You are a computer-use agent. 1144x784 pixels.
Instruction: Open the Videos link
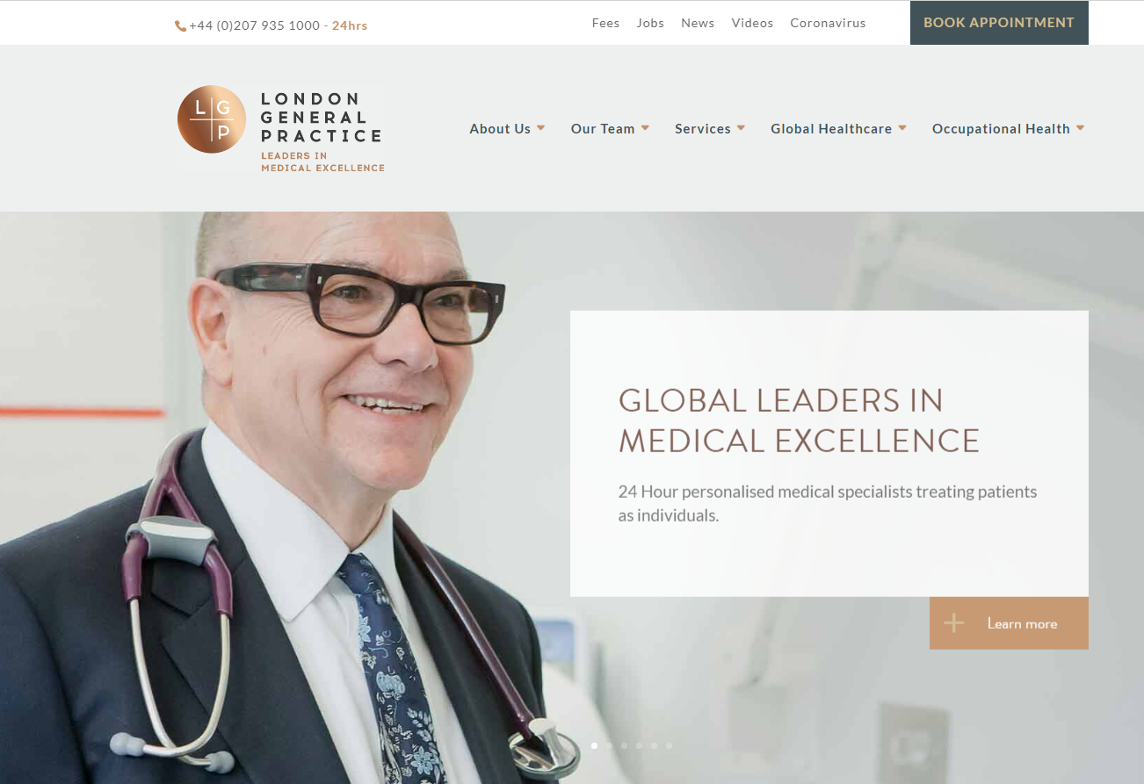(x=752, y=24)
